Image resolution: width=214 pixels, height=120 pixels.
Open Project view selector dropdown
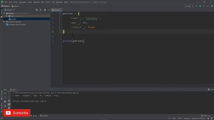click(x=9, y=10)
